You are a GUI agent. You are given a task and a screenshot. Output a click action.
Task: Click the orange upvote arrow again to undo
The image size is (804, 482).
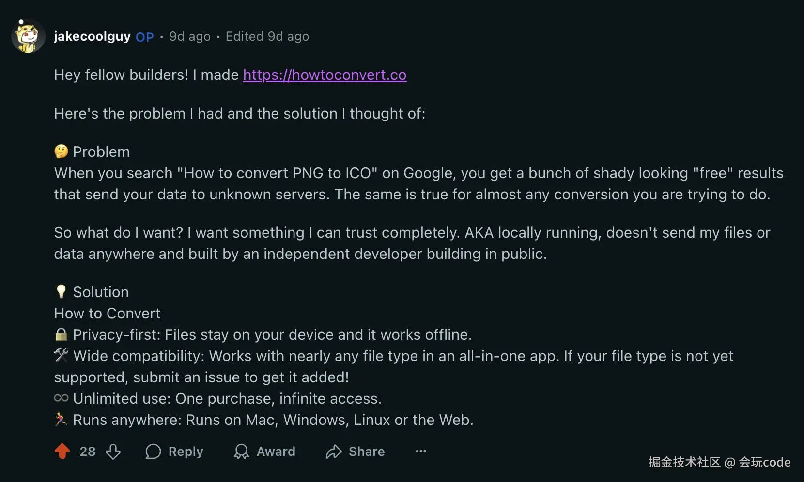coord(62,452)
